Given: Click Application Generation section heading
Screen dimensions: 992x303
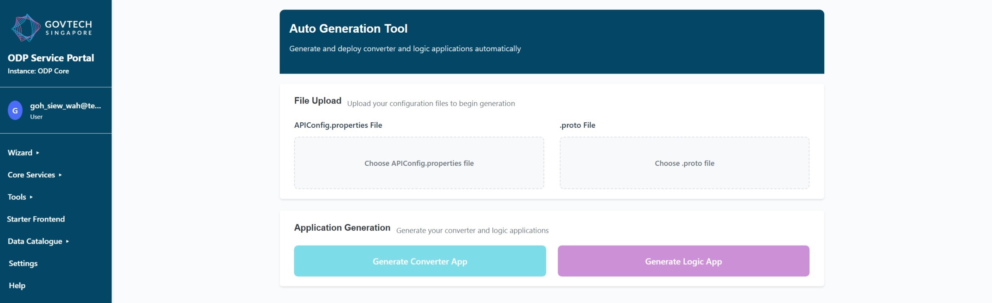Looking at the screenshot, I should [x=342, y=228].
